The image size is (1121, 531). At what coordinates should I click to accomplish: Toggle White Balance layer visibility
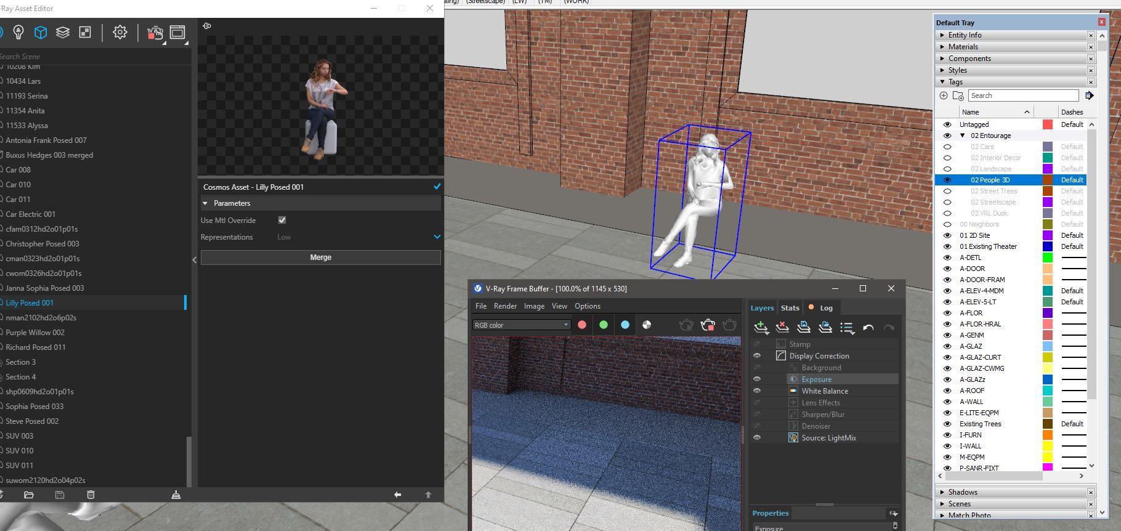point(757,391)
